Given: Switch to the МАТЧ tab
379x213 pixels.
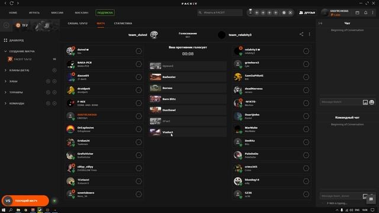Looking at the screenshot, I should point(101,24).
